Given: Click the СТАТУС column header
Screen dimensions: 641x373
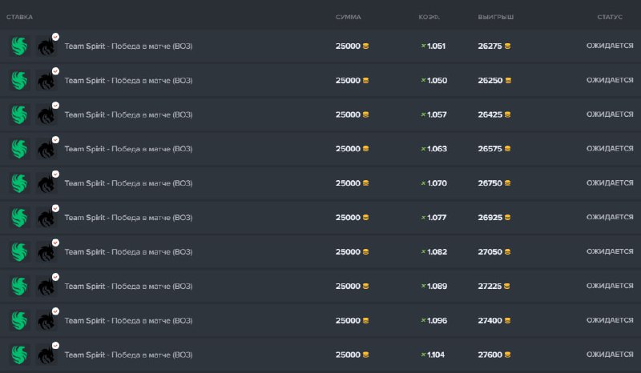Looking at the screenshot, I should coord(610,17).
